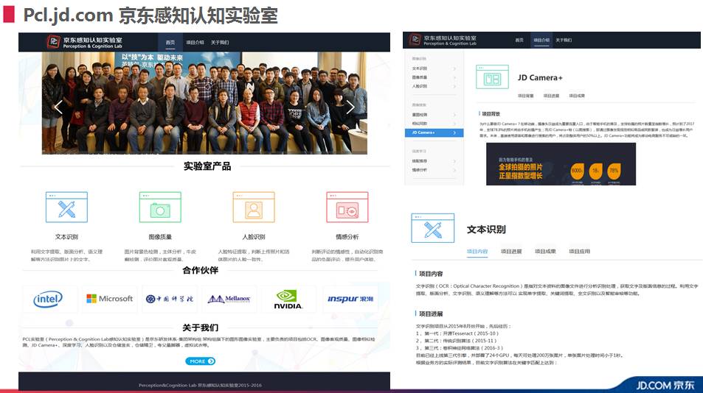Image resolution: width=703 pixels, height=393 pixels.
Task: Click the teal JD Camera+ project icon
Action: [492, 77]
